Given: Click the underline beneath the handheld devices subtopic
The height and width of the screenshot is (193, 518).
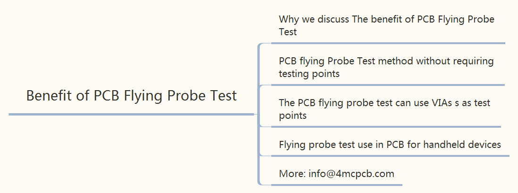Looking at the screenshot, I should click(x=390, y=156).
